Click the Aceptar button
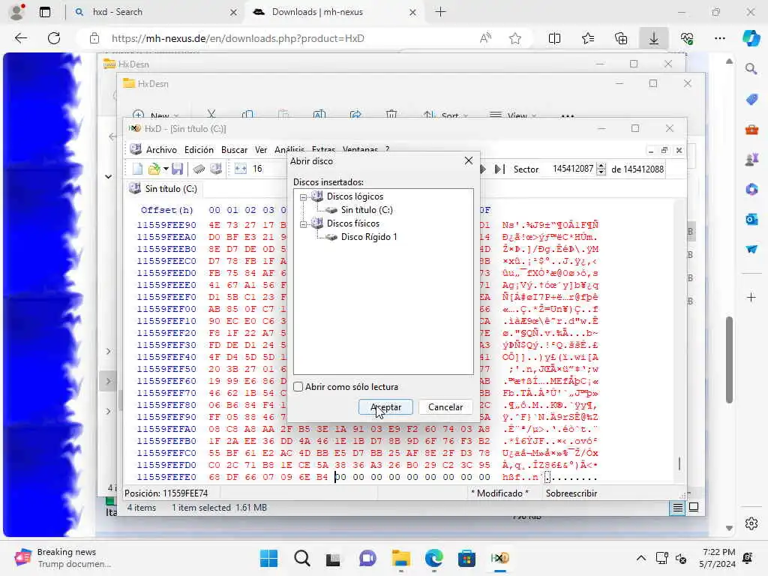Viewport: 768px width, 576px height. click(386, 407)
